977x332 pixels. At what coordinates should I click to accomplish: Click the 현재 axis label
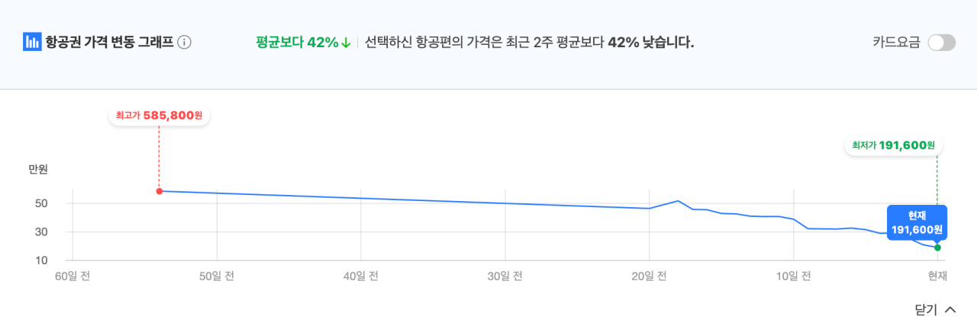[937, 276]
